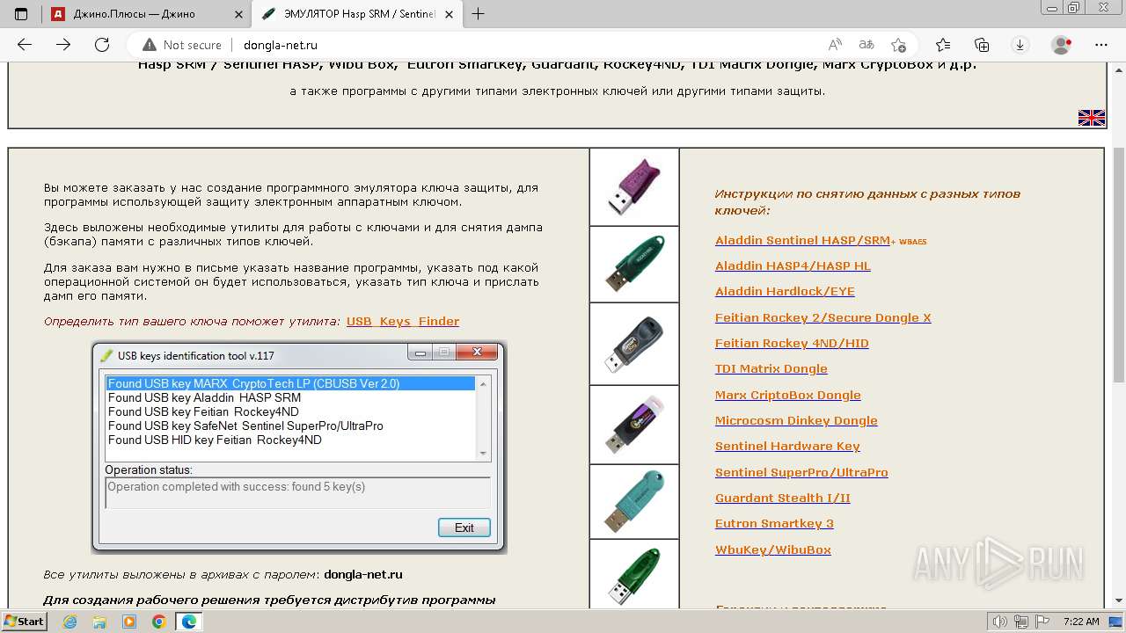Open Windows Media Player from the taskbar
Image resolution: width=1126 pixels, height=633 pixels.
pos(129,622)
